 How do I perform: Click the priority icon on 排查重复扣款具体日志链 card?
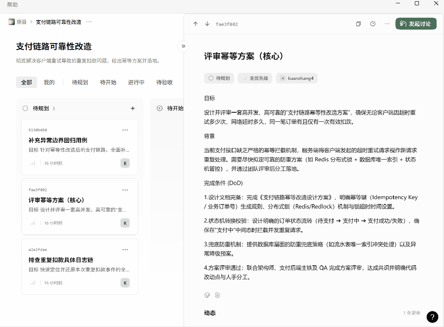[x=33, y=283]
